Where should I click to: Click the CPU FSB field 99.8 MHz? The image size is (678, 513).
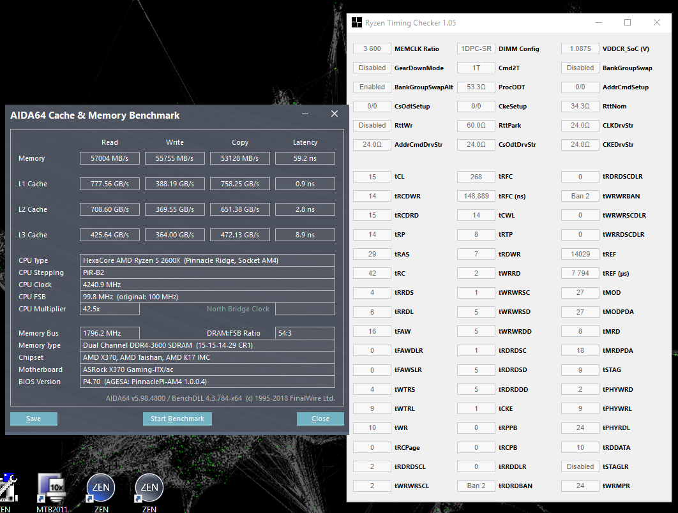click(207, 297)
